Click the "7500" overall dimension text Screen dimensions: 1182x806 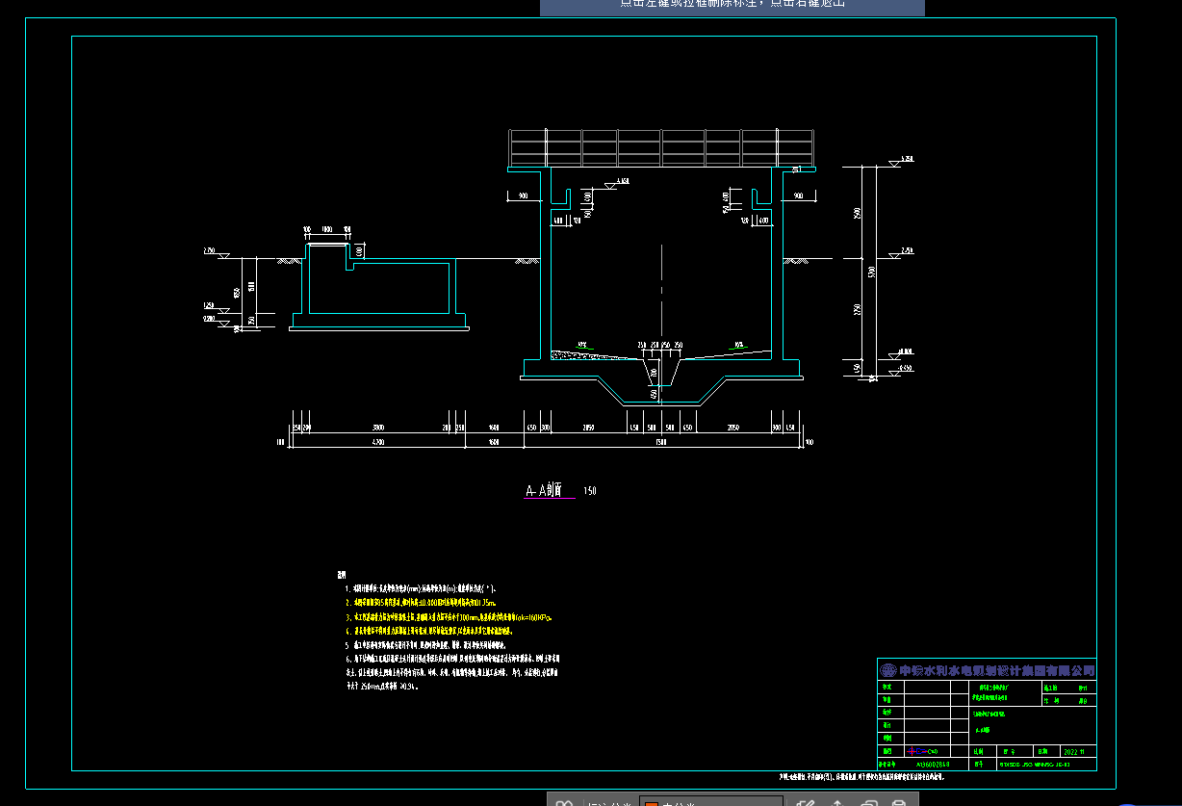[660, 443]
